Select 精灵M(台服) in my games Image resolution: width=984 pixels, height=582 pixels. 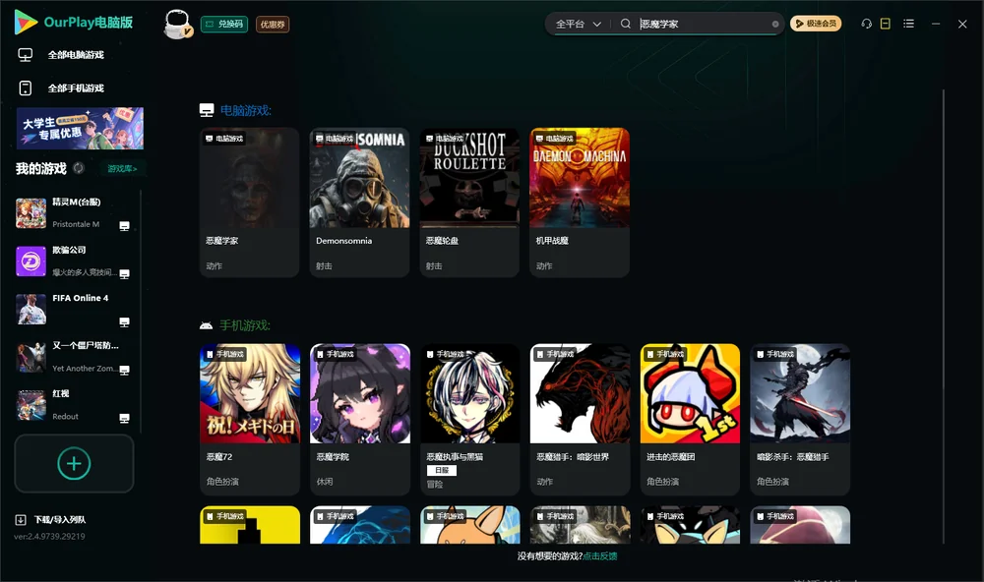[x=74, y=212]
